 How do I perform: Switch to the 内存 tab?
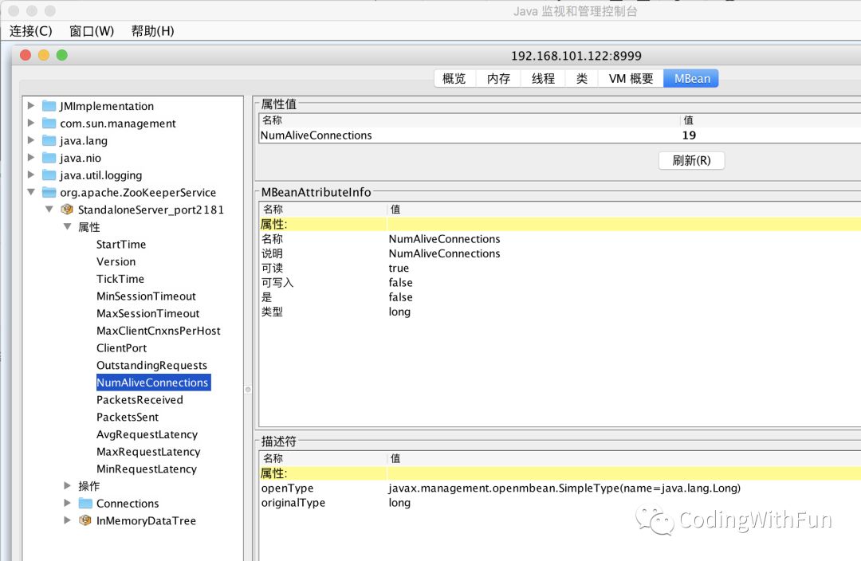pyautogui.click(x=498, y=79)
